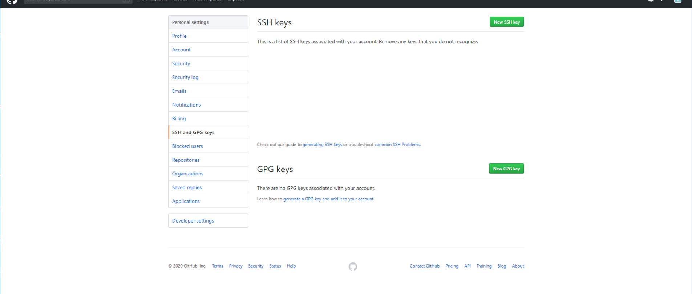Open the footer Security link
The image size is (692, 294).
(x=256, y=266)
